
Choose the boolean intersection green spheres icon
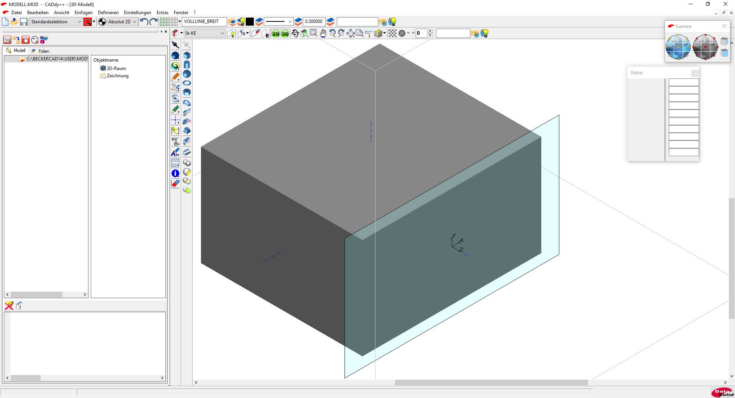click(187, 190)
